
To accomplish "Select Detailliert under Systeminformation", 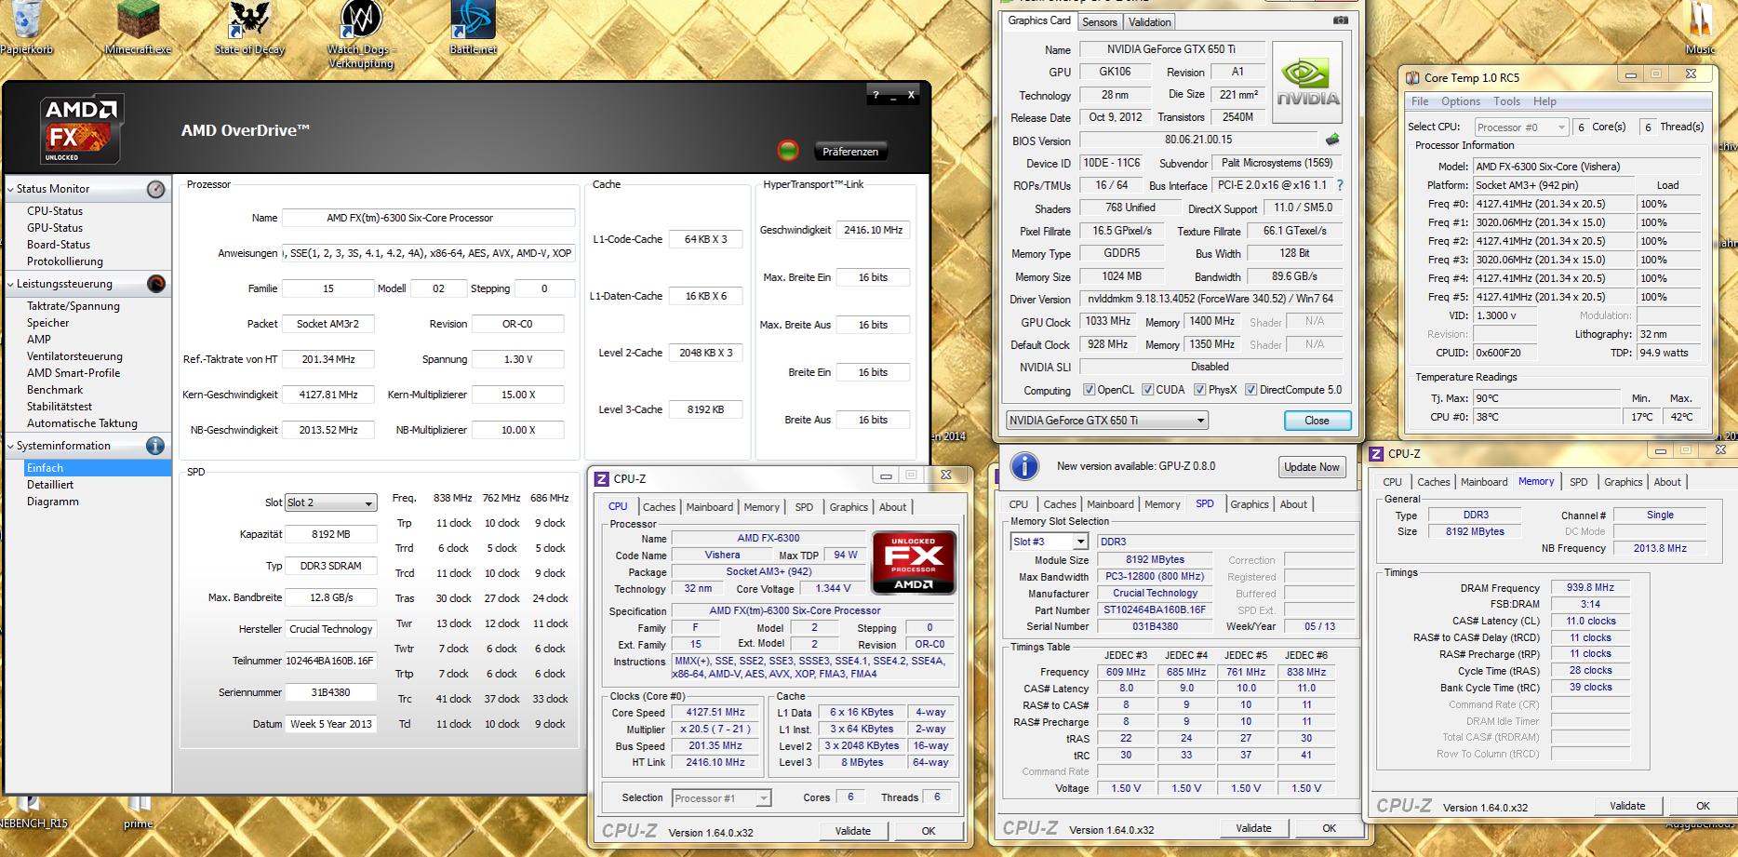I will (50, 485).
